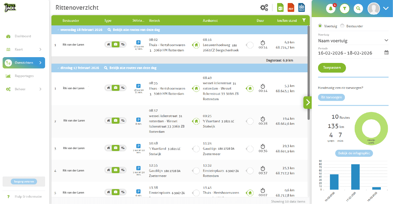Set the first ride's type to private home
This screenshot has height=204, width=393.
(108, 44)
